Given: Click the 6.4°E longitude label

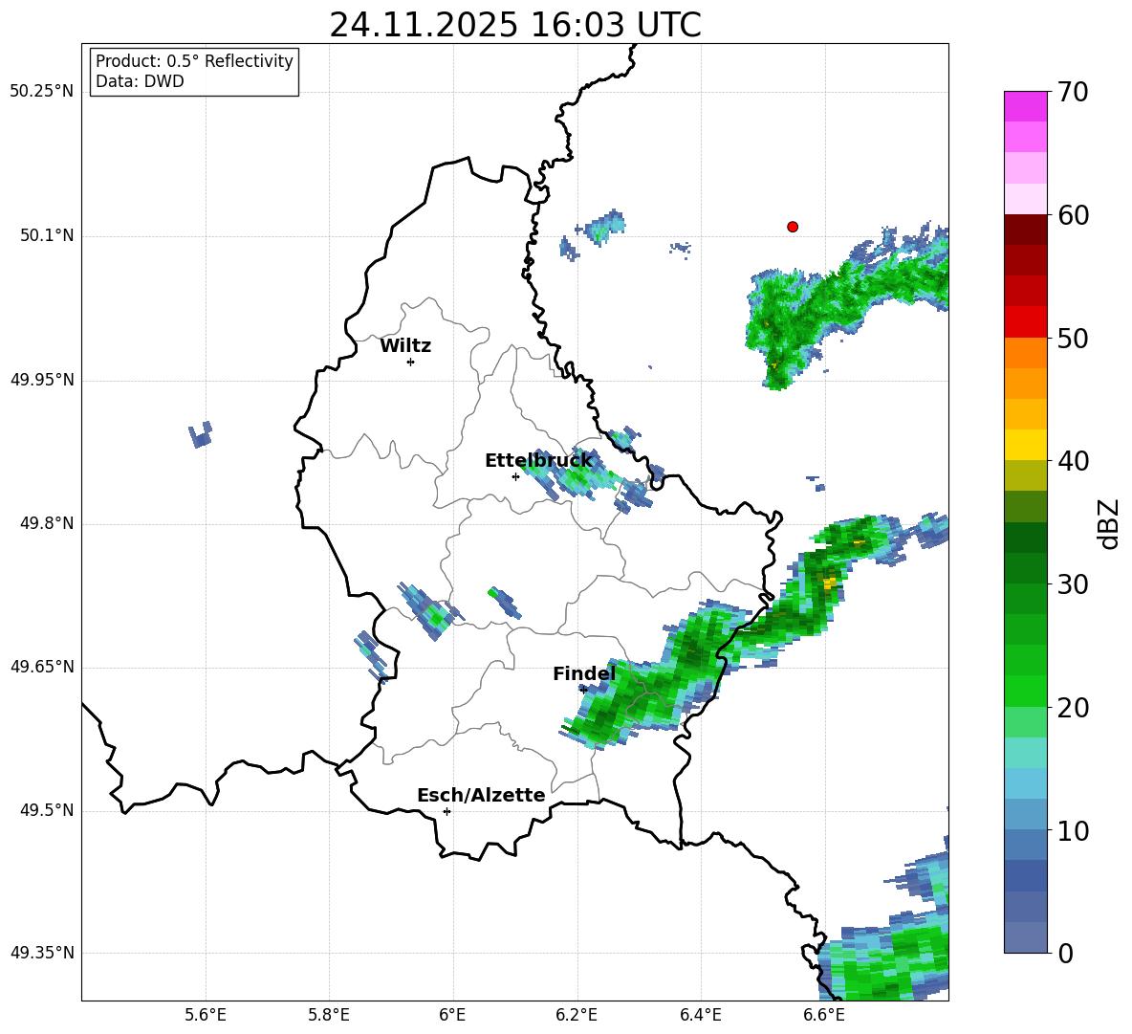Looking at the screenshot, I should point(700,1015).
